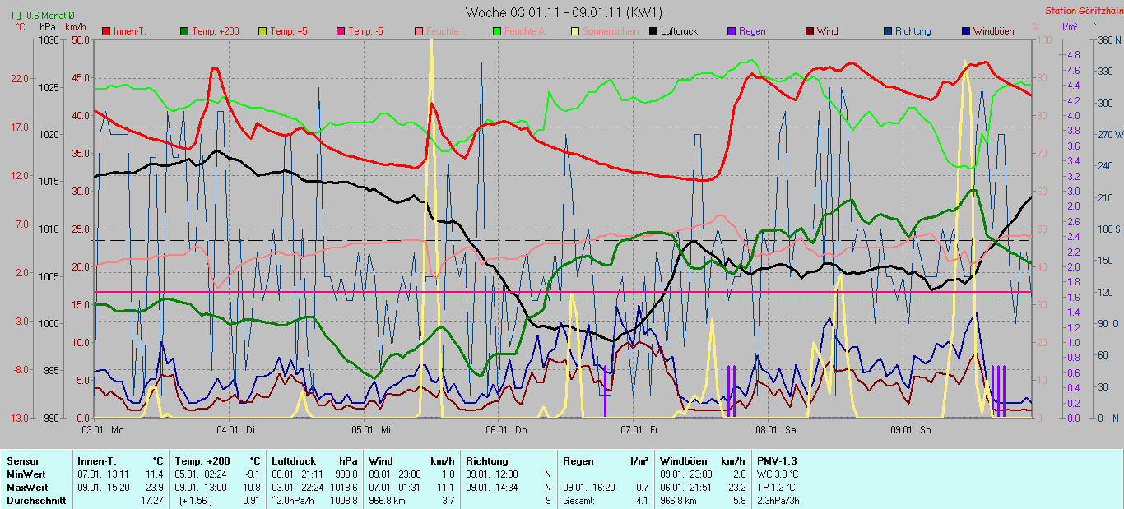
Task: Select the Luftdruck legend label
Action: click(679, 31)
